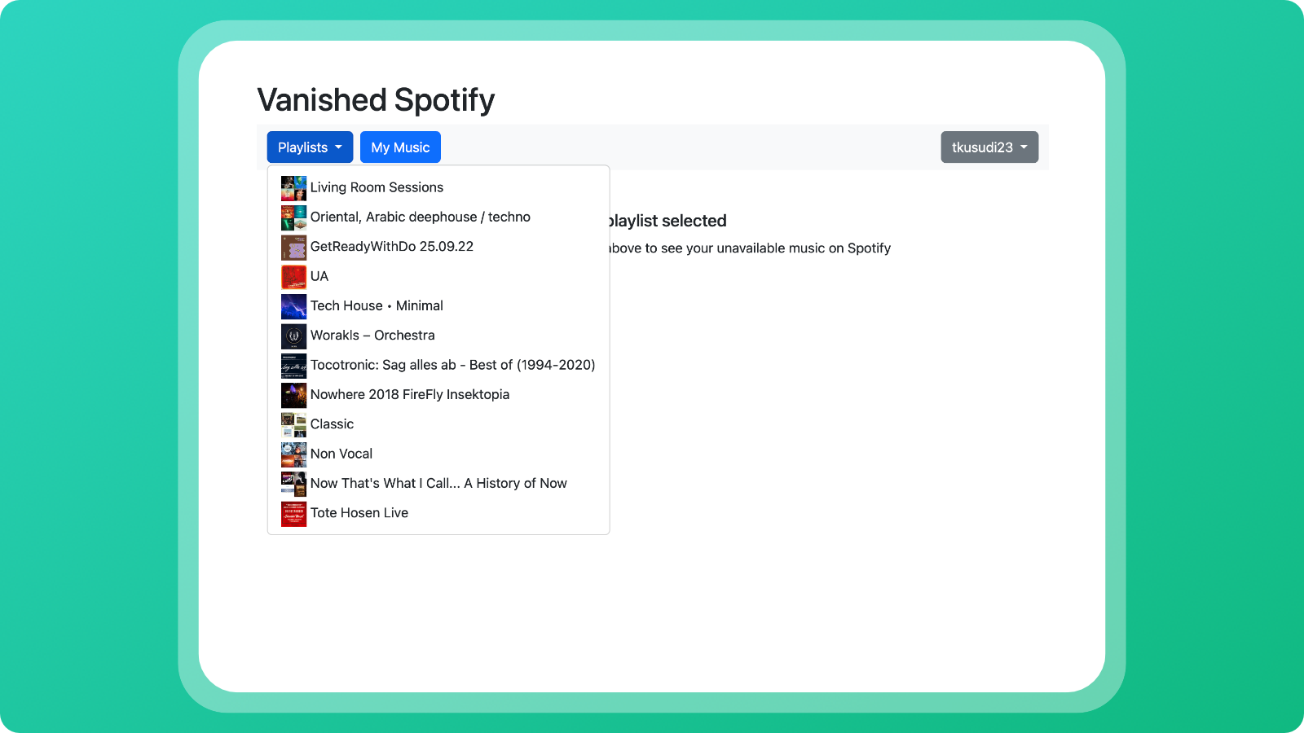The height and width of the screenshot is (733, 1304).
Task: Click the Oriental Arabic deephouse playlist cover
Action: tap(293, 217)
